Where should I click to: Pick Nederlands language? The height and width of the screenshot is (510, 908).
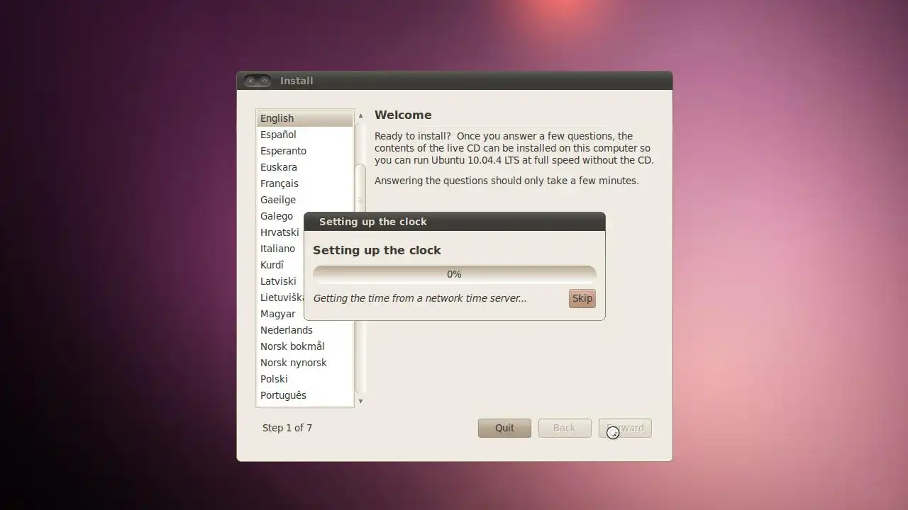[x=304, y=330]
